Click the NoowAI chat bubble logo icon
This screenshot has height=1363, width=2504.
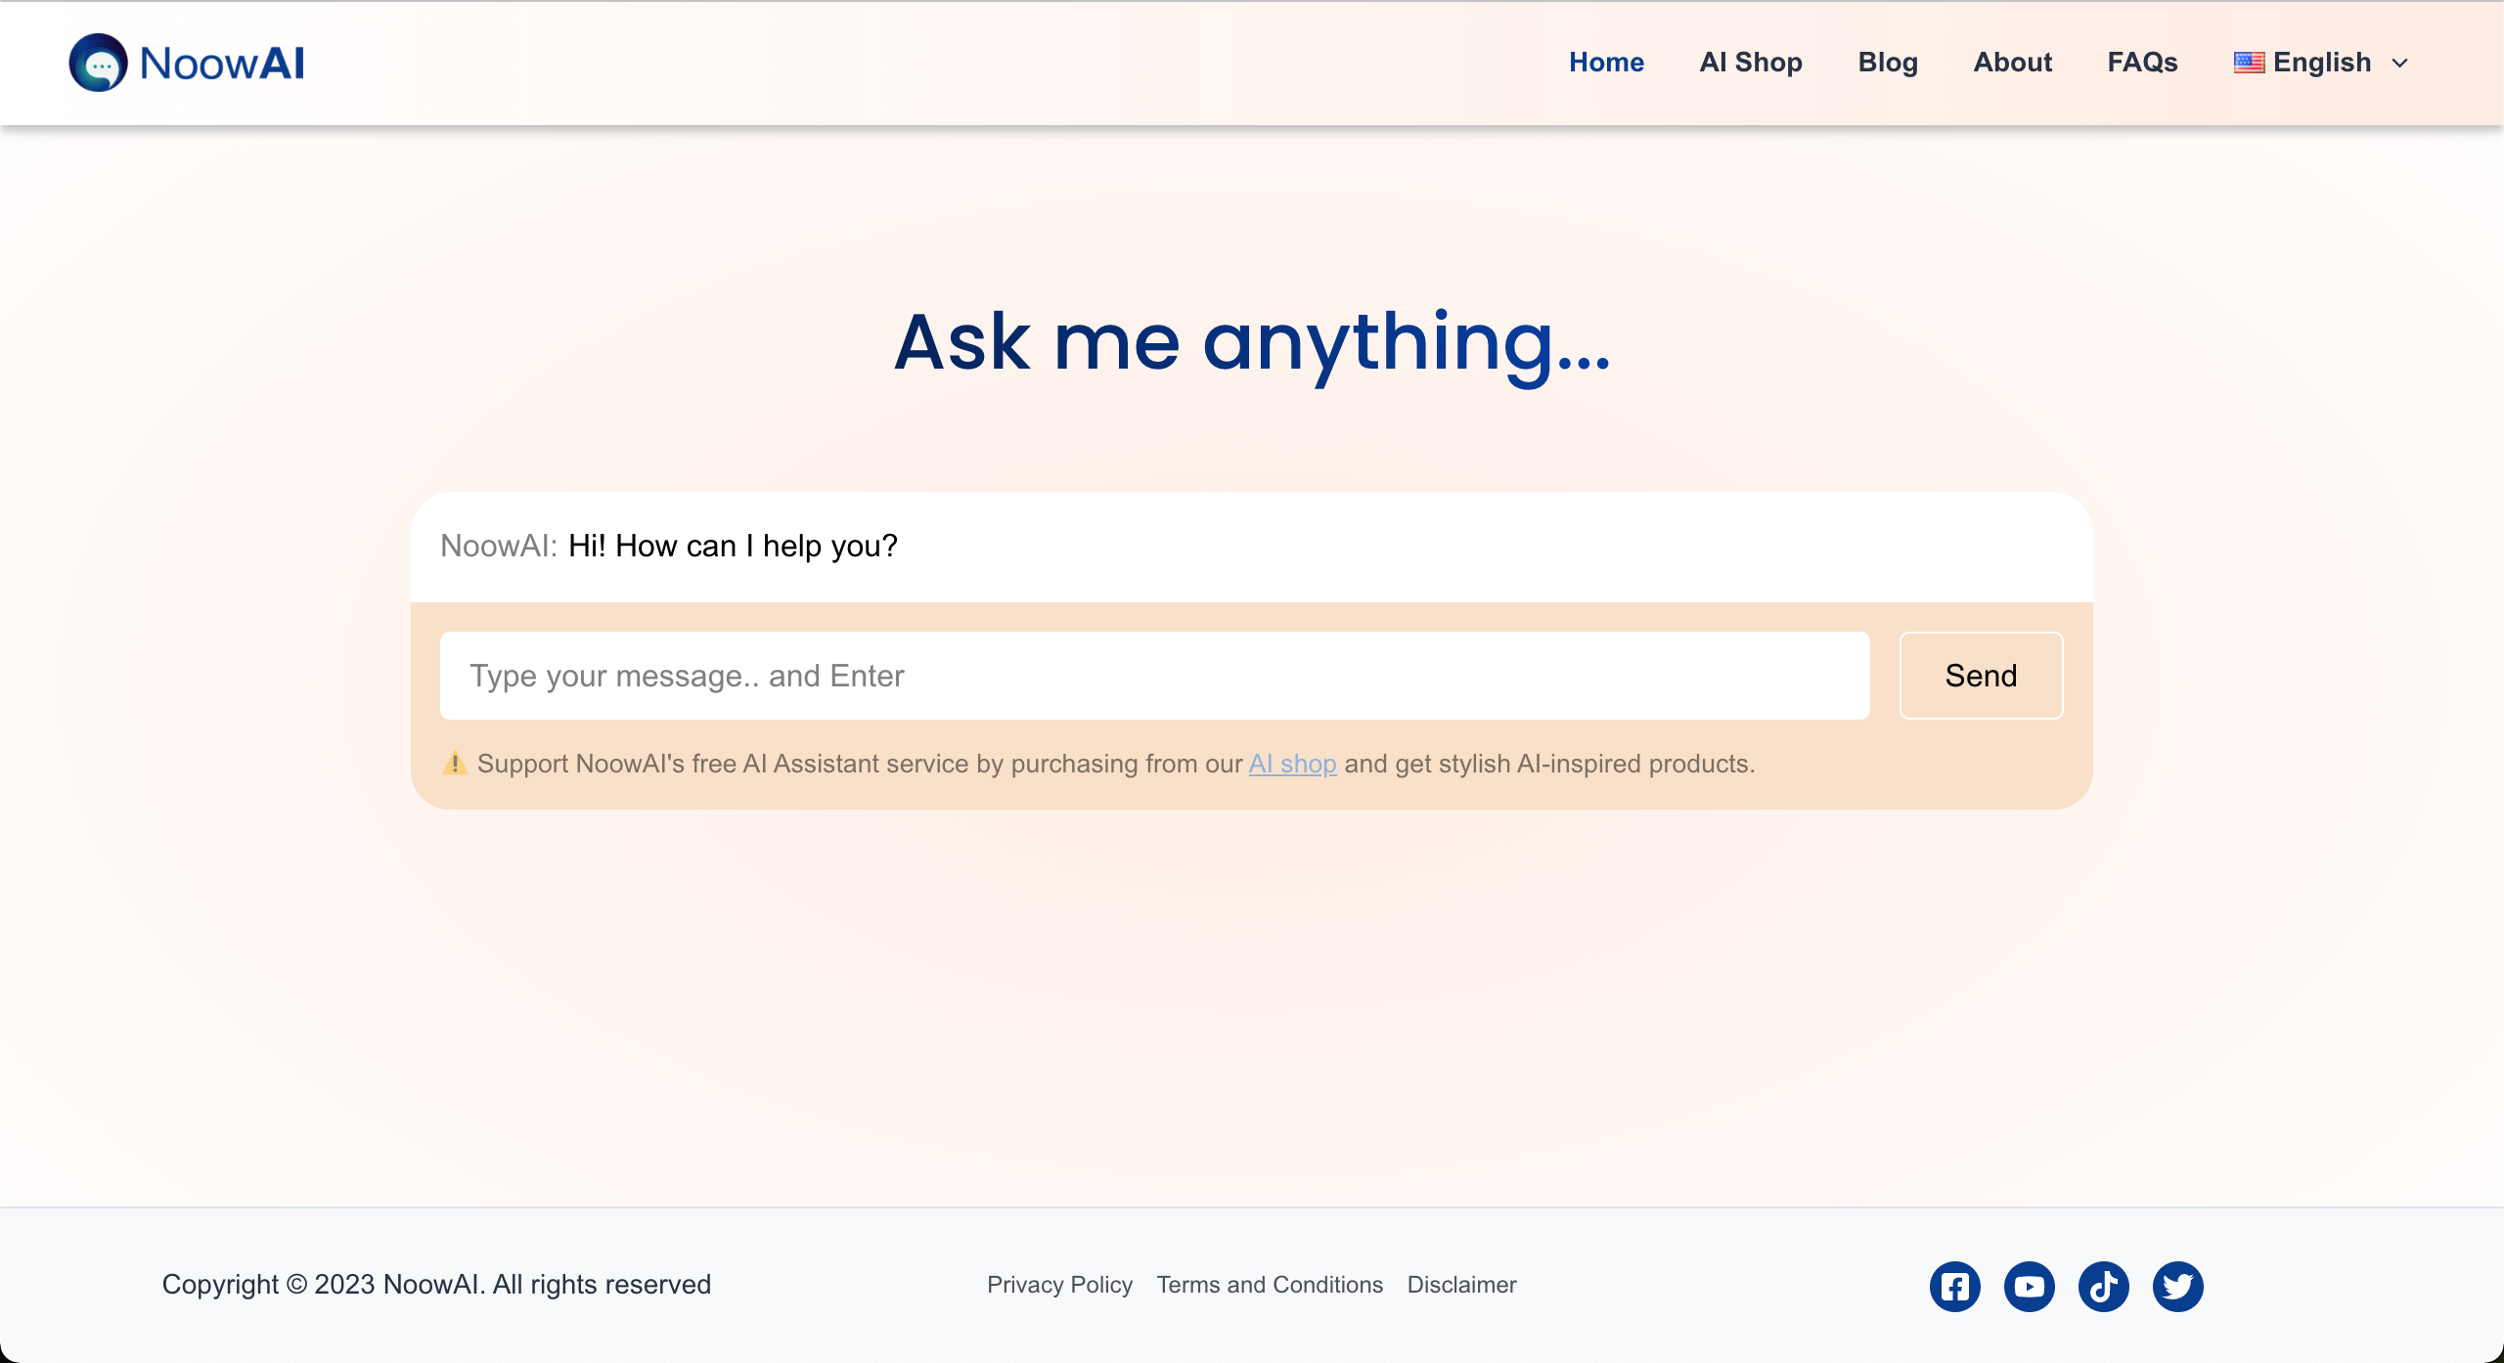(x=98, y=63)
